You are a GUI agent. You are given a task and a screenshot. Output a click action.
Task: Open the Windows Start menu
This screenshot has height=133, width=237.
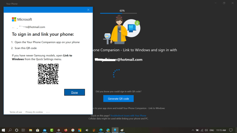[x=3, y=130]
